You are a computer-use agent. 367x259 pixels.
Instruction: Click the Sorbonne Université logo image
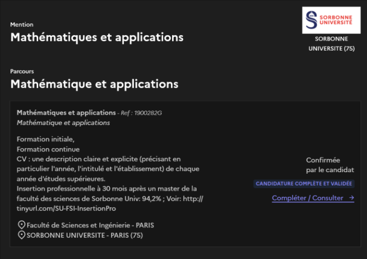[331, 20]
